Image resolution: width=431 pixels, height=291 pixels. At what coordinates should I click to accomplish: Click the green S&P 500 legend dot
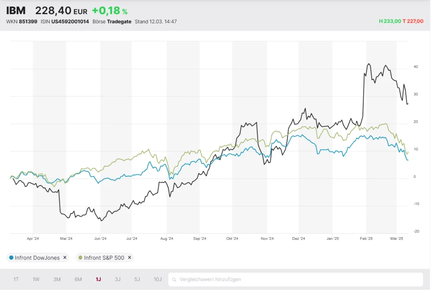80,258
